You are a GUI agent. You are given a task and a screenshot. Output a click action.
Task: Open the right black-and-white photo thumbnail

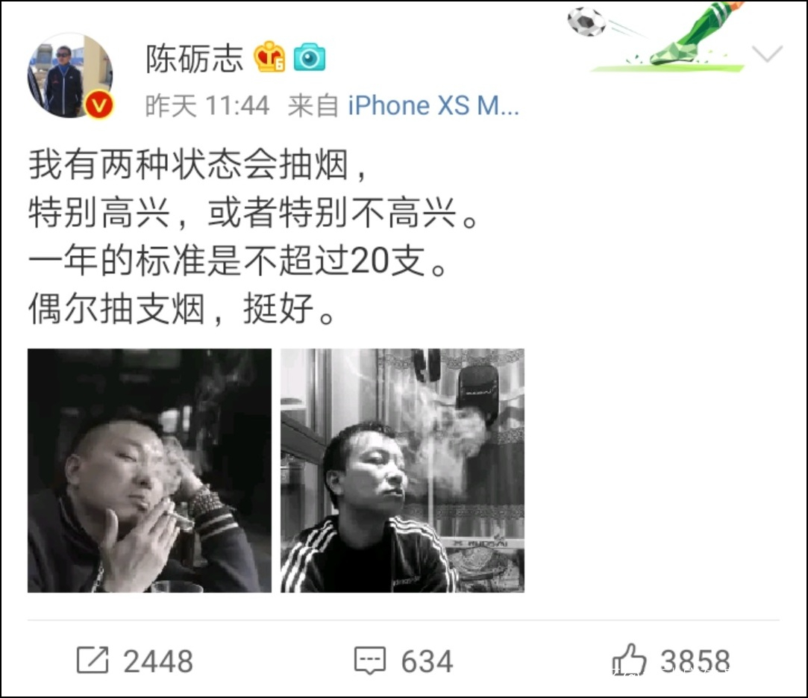402,470
